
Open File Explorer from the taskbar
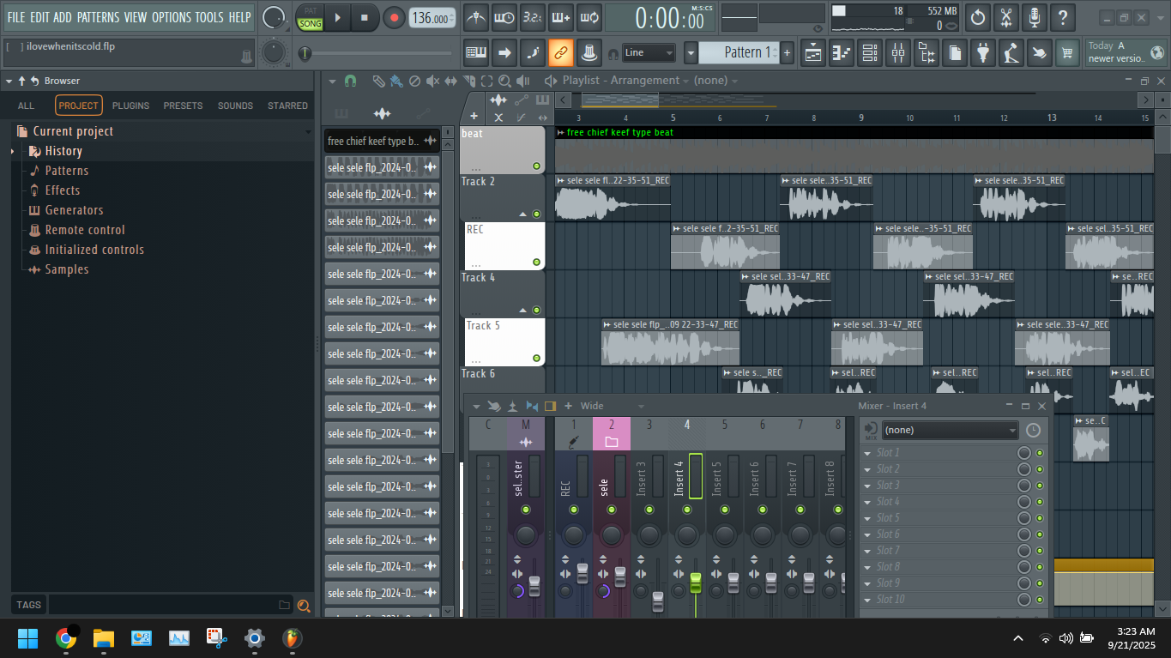[104, 638]
